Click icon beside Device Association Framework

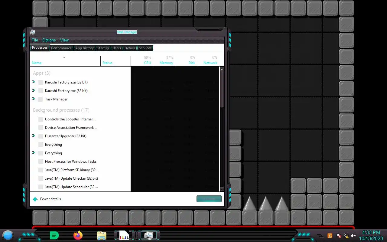[x=41, y=128]
